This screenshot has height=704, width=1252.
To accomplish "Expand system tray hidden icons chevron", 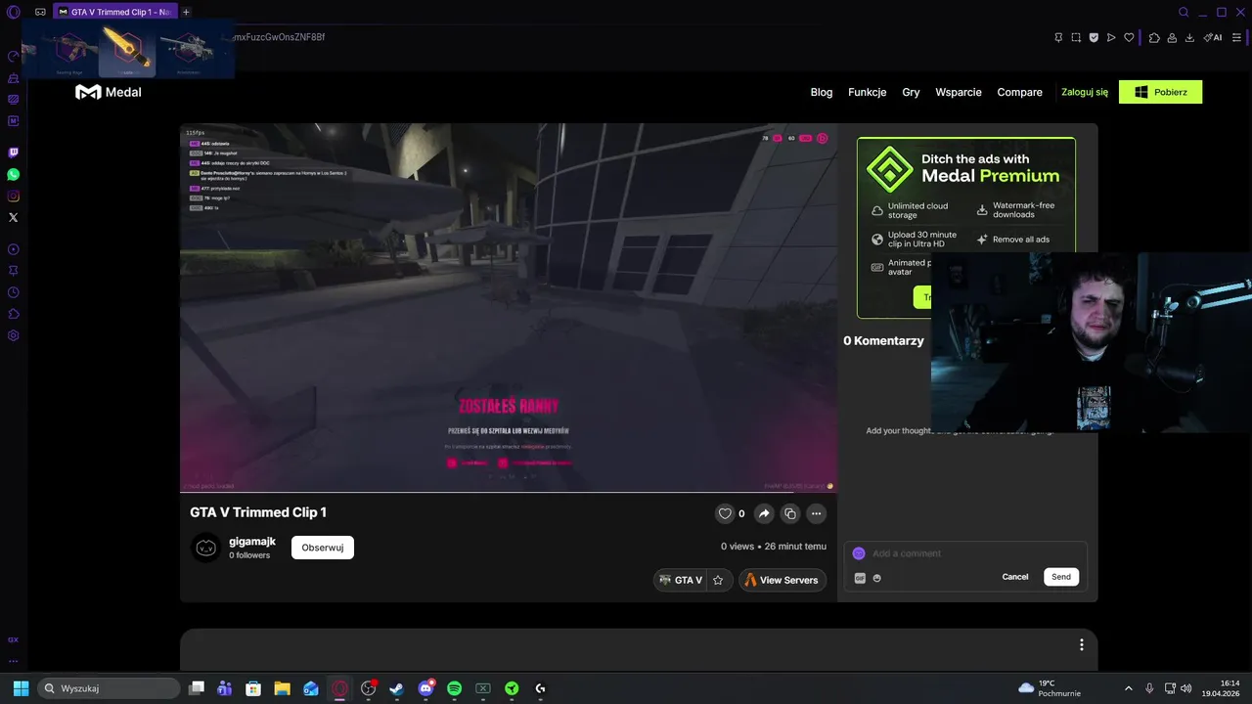I will click(1128, 688).
